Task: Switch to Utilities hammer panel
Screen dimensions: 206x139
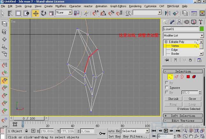Action: pyautogui.click(x=201, y=22)
